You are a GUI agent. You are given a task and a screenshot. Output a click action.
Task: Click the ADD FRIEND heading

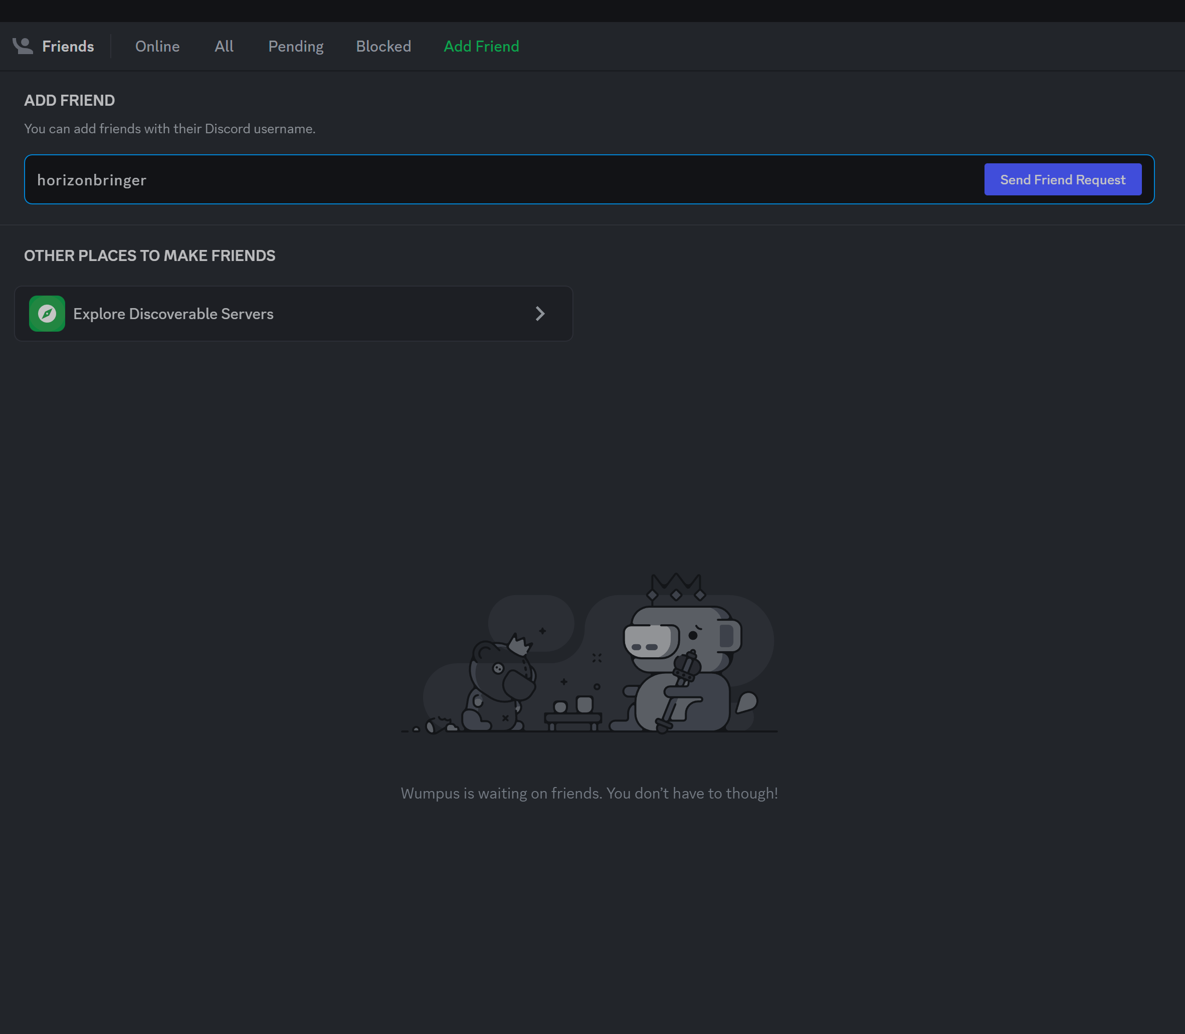69,100
